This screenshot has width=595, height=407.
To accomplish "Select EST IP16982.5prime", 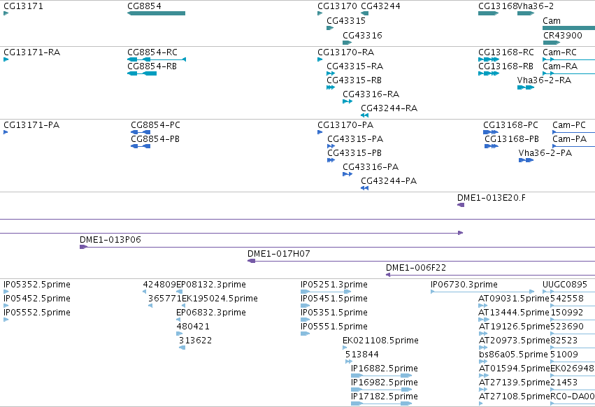I will click(x=385, y=382).
